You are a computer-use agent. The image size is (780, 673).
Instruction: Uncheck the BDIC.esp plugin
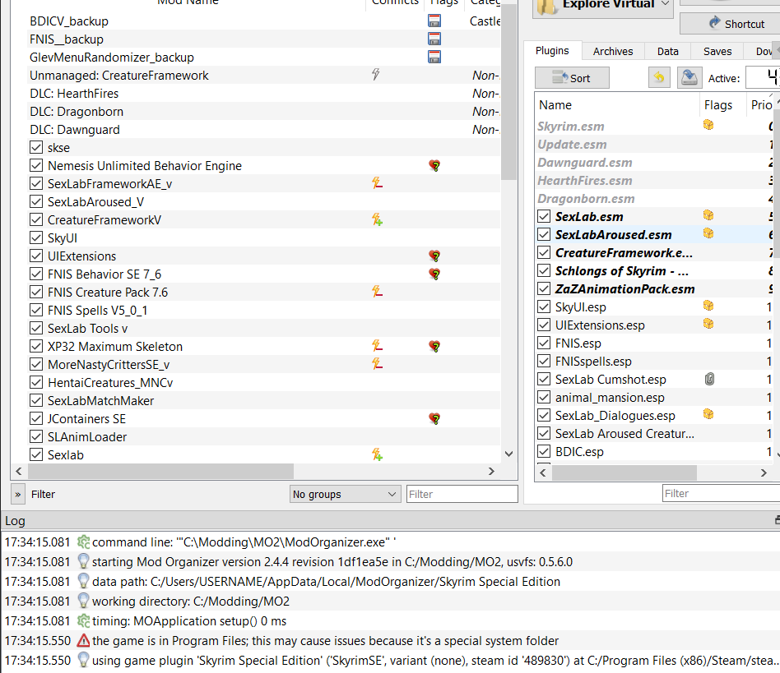coord(544,451)
